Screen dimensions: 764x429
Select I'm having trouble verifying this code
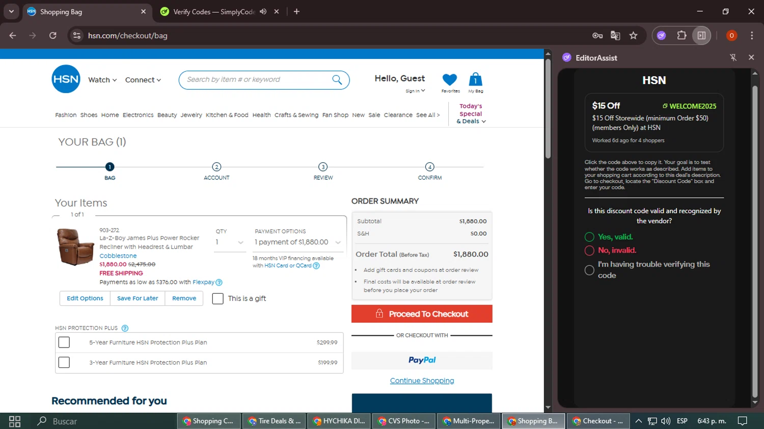click(x=589, y=270)
